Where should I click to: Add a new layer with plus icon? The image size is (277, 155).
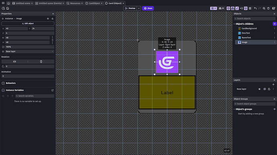(x=273, y=85)
